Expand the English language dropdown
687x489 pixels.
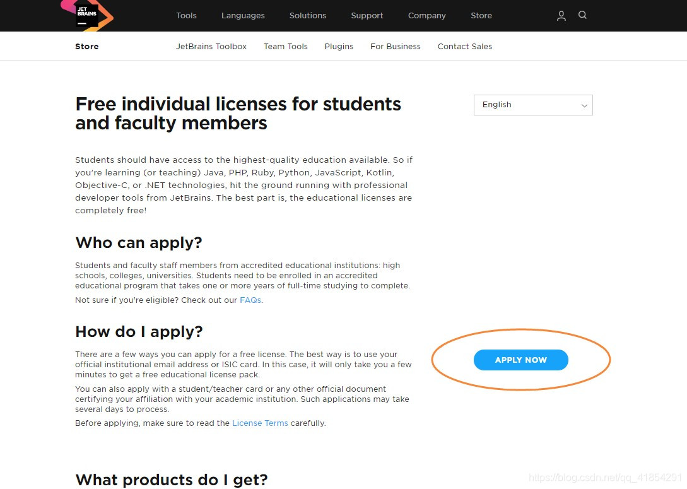(x=533, y=105)
